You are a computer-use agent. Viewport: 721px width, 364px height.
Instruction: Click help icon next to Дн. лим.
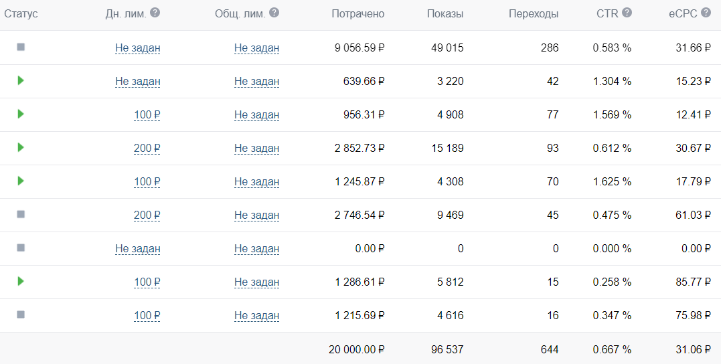[155, 13]
